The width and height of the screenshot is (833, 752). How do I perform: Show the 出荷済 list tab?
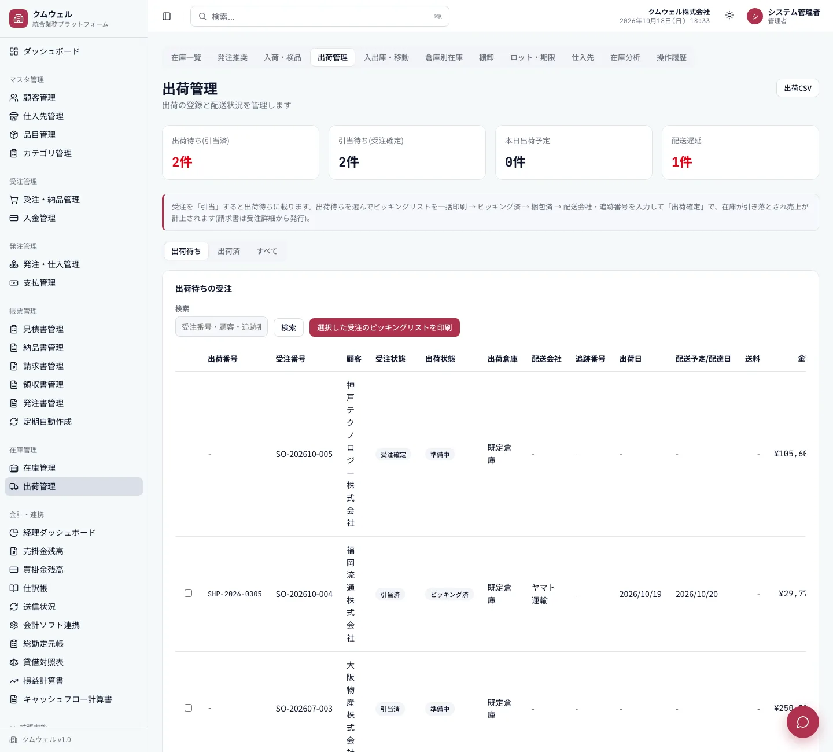point(228,251)
